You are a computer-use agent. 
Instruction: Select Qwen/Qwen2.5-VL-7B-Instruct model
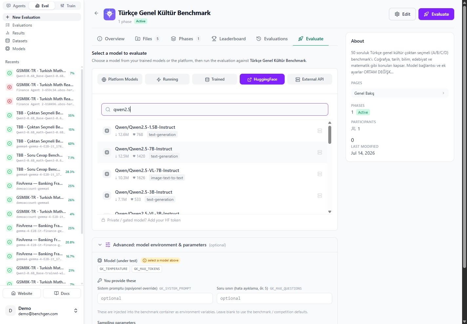click(x=212, y=174)
